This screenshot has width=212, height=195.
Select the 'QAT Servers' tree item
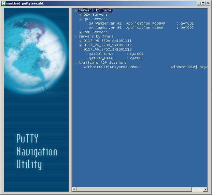pyautogui.click(x=96, y=19)
